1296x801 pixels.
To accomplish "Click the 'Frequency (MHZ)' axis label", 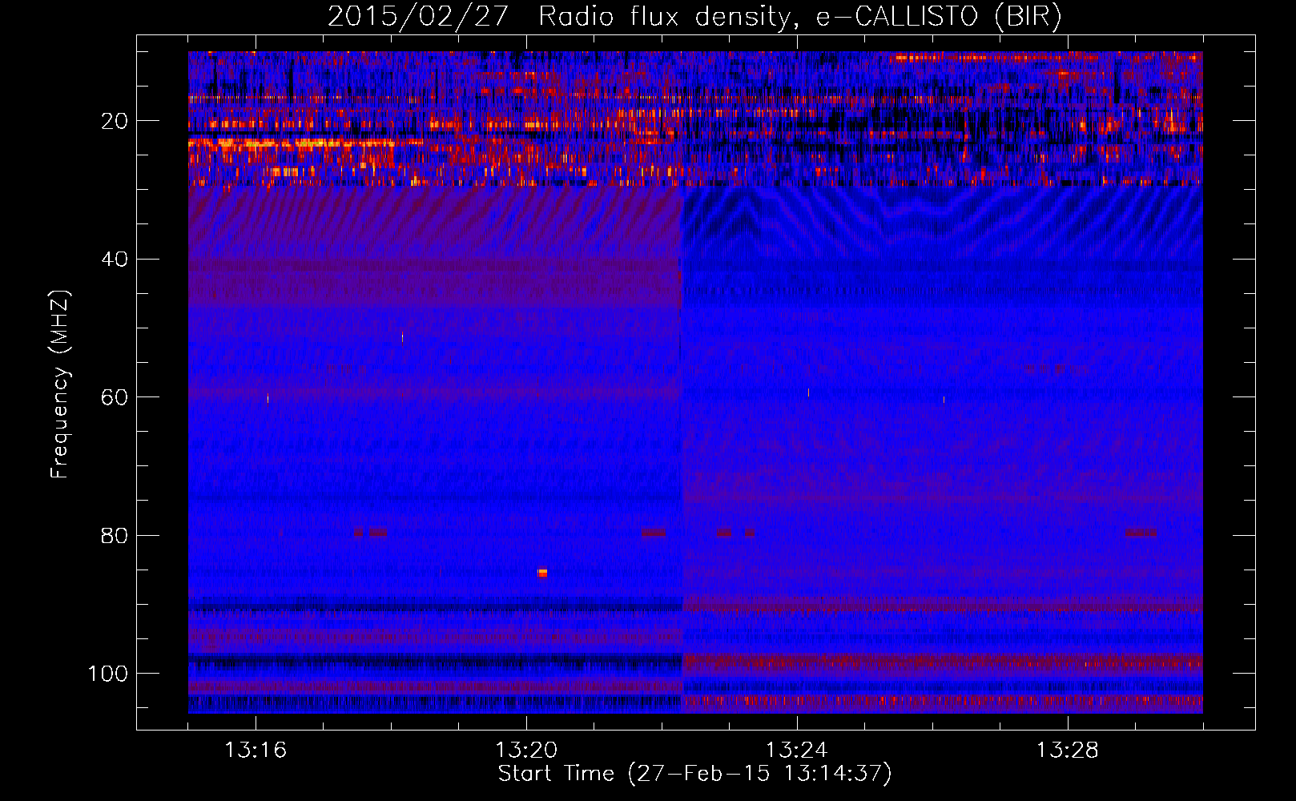I will [x=60, y=384].
